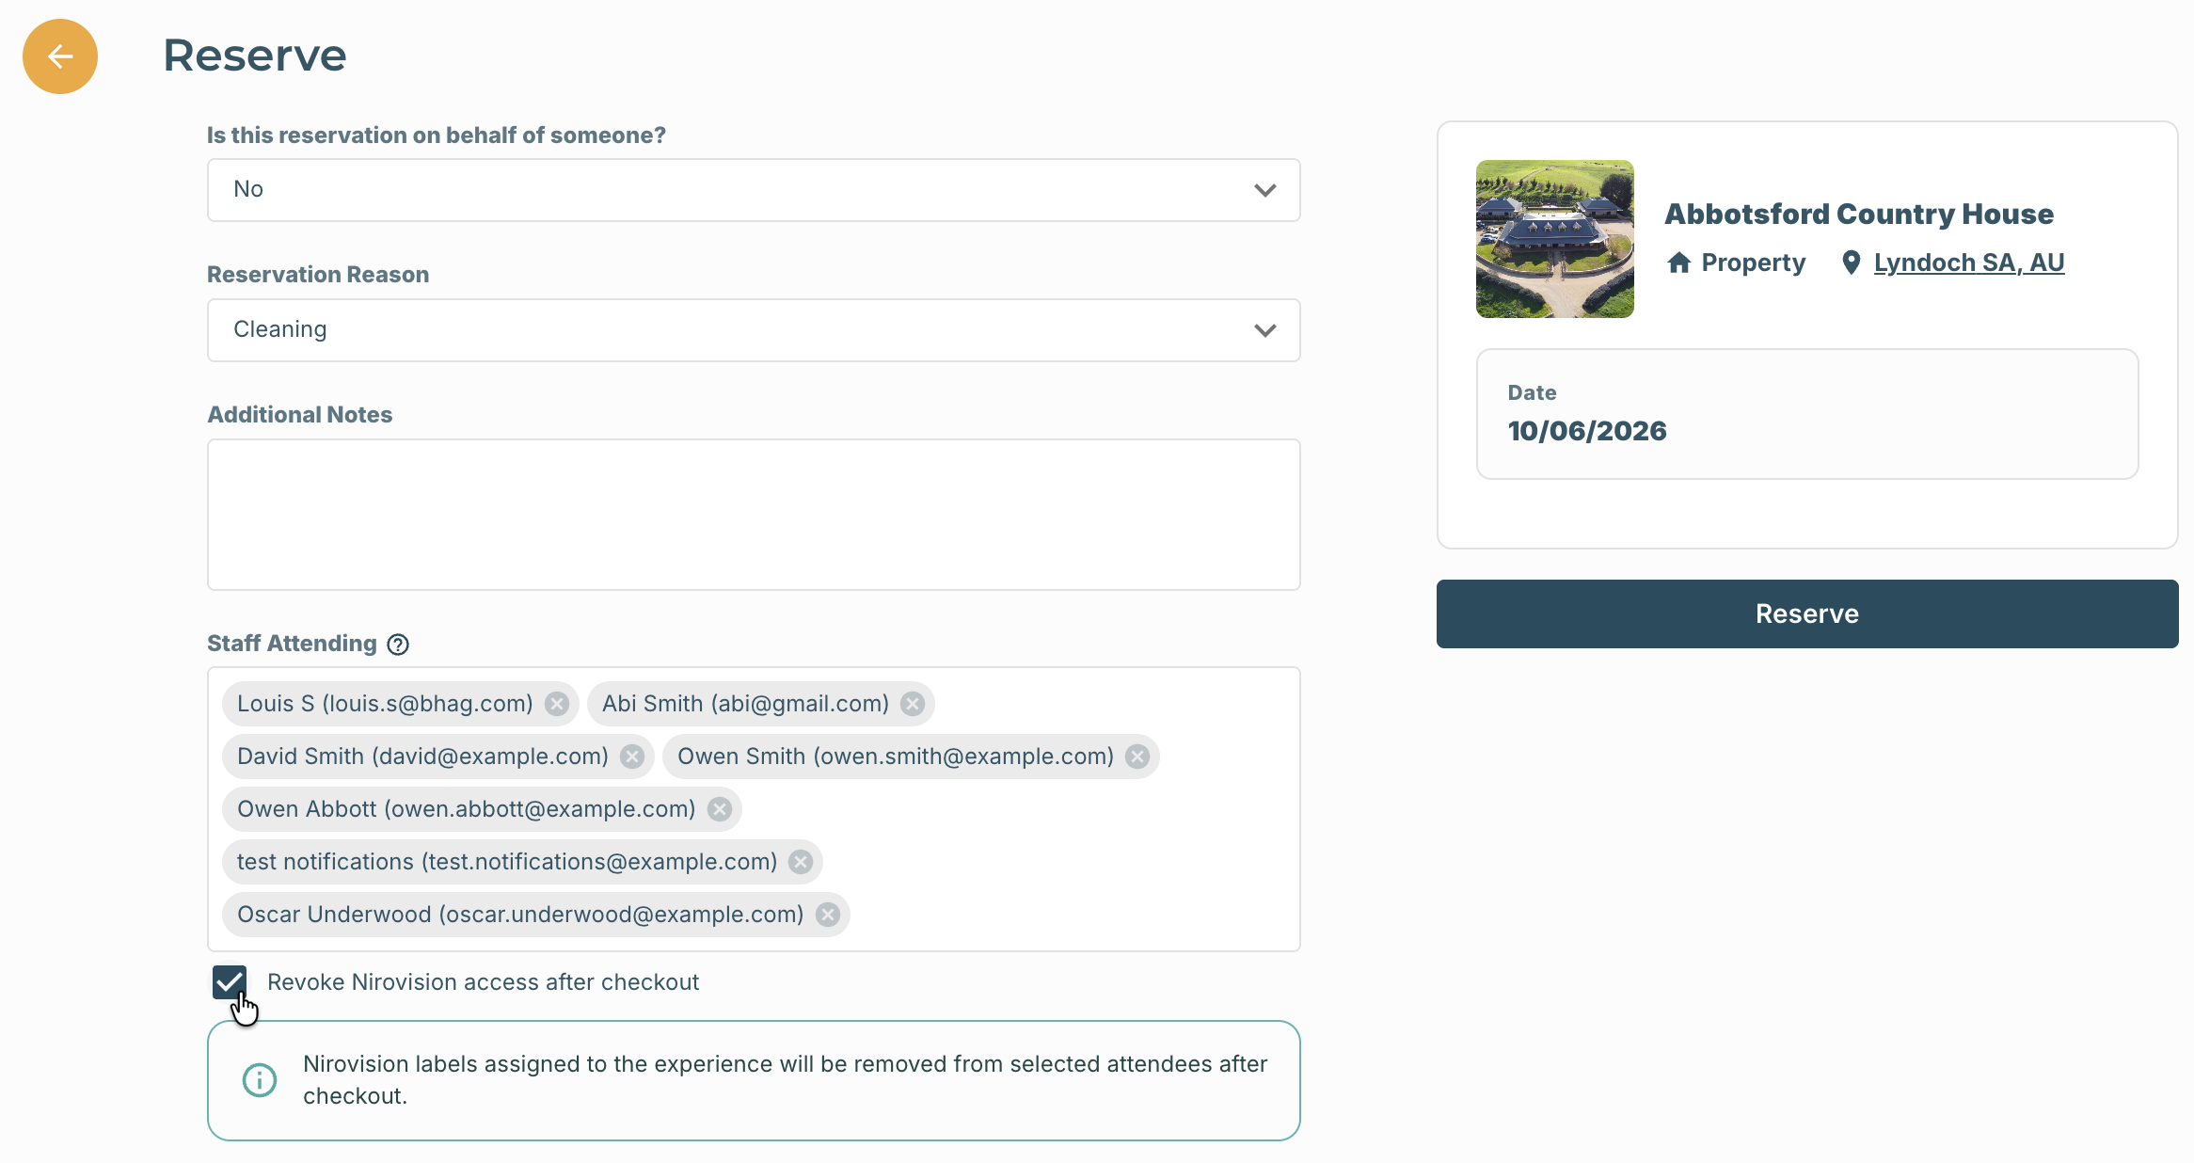Remove test notifications attendee chip
Viewport: 2194px width, 1163px height.
click(x=801, y=862)
